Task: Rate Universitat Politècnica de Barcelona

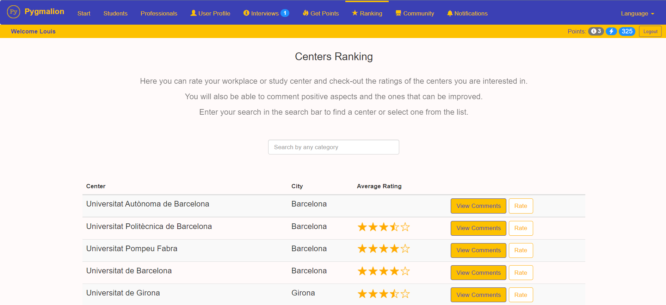Action: tap(520, 228)
